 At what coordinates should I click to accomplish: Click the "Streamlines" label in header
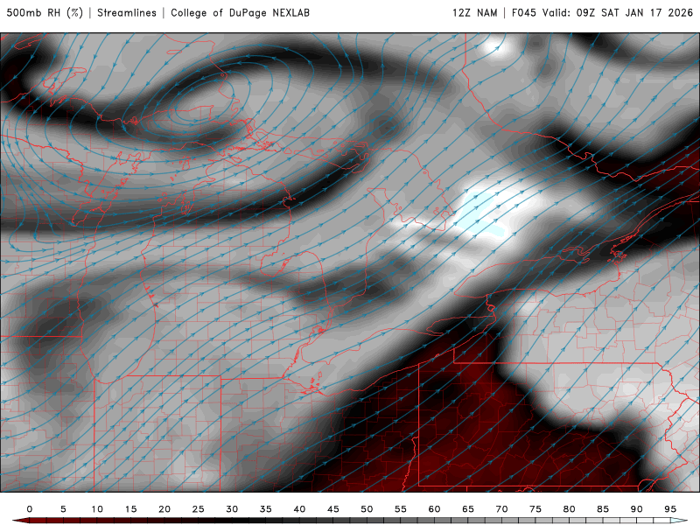pos(127,12)
